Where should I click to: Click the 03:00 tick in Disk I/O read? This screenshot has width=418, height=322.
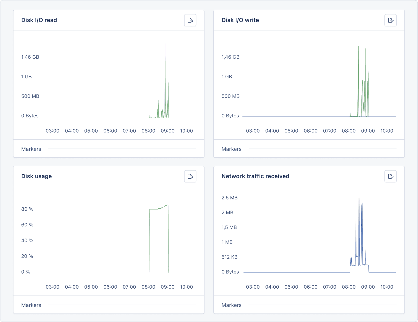(52, 131)
